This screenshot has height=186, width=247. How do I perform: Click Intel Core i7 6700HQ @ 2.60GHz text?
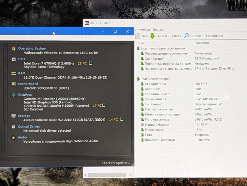49,63
